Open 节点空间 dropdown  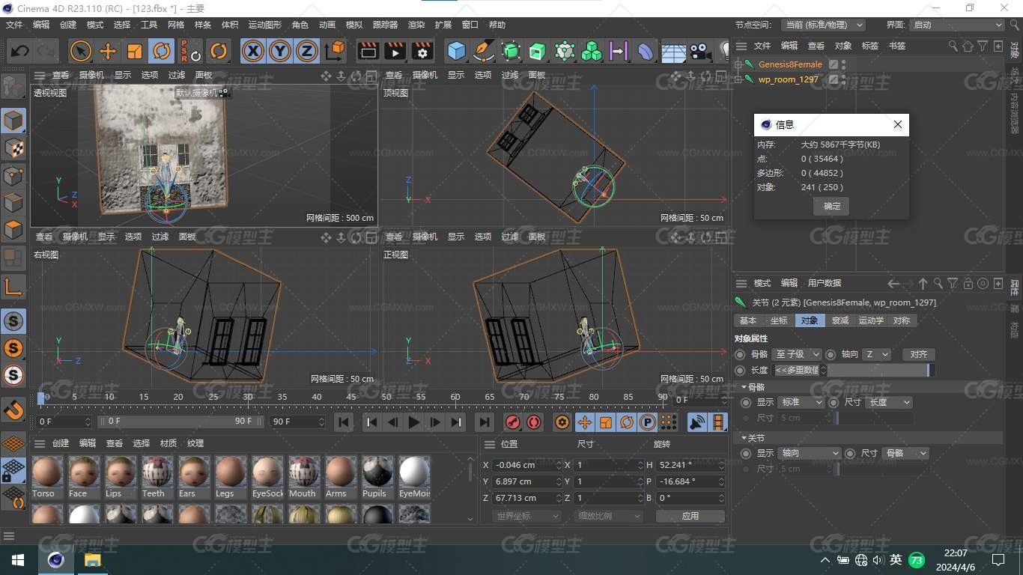[823, 25]
